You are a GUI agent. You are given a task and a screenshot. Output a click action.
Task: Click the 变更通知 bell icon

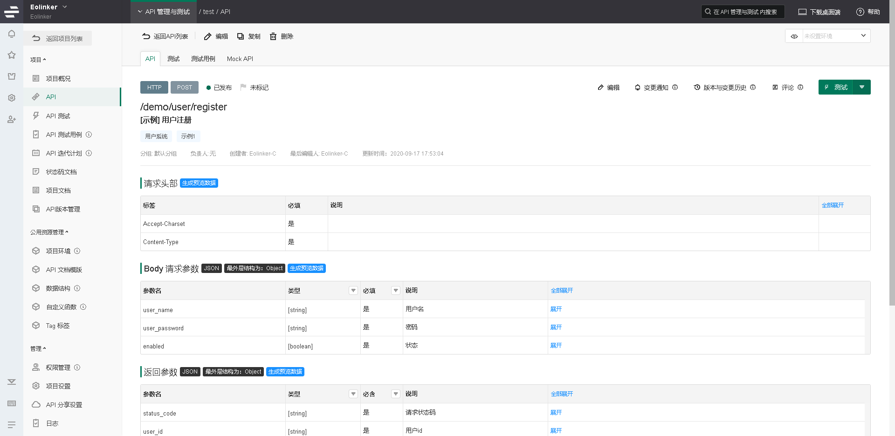tap(637, 88)
